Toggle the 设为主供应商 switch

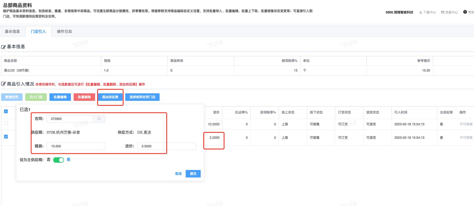[x=59, y=160]
